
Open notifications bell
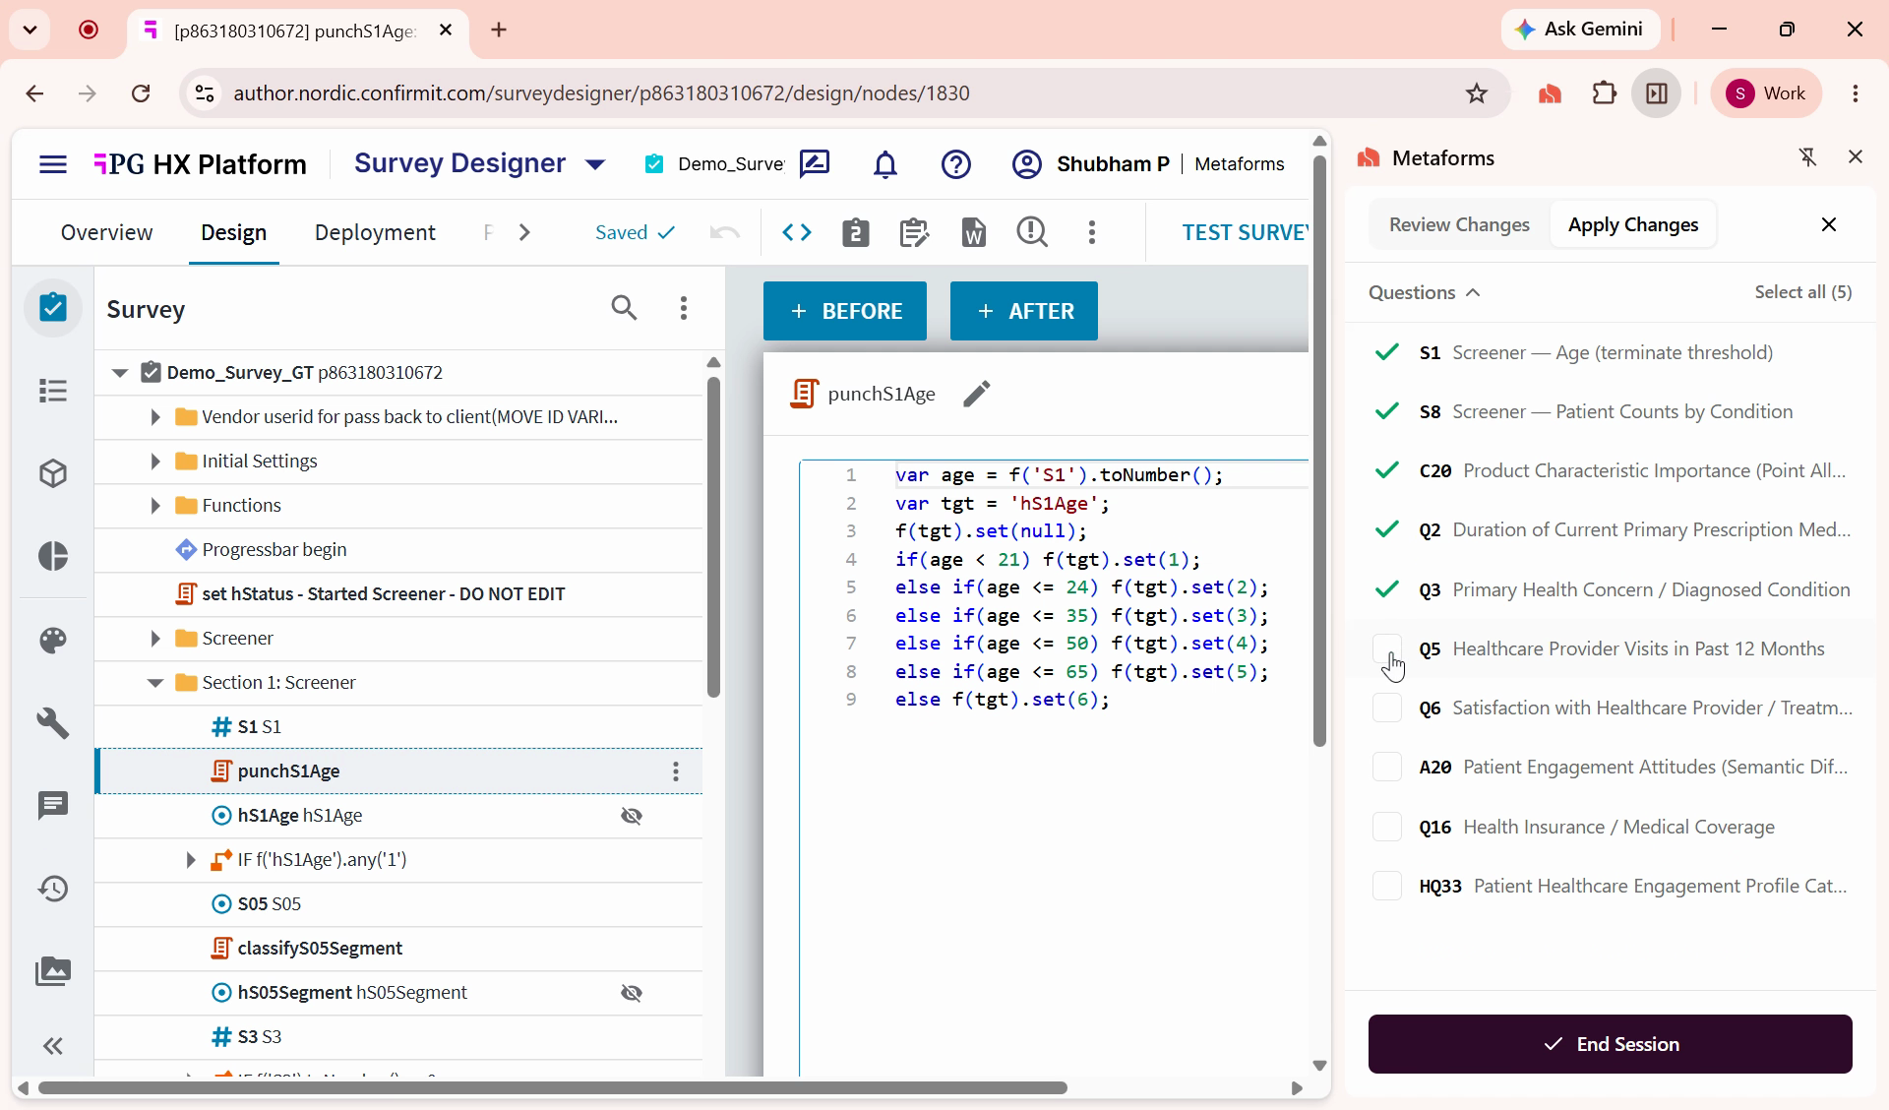[x=885, y=164]
